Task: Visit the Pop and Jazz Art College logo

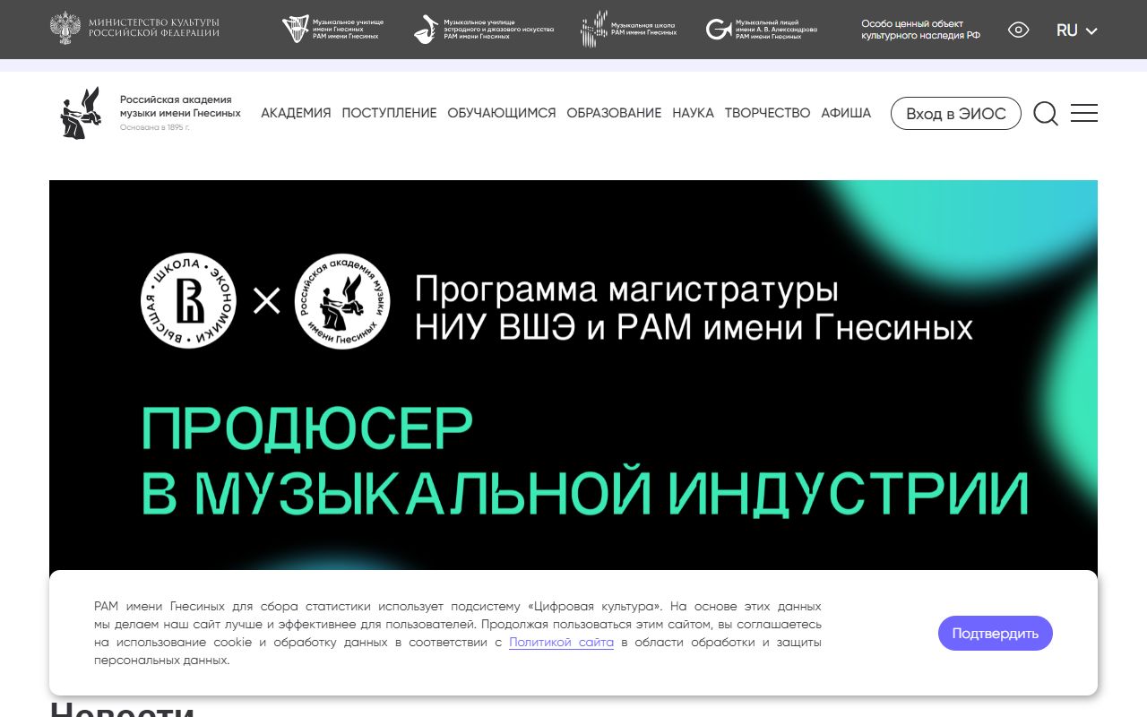Action: point(484,30)
